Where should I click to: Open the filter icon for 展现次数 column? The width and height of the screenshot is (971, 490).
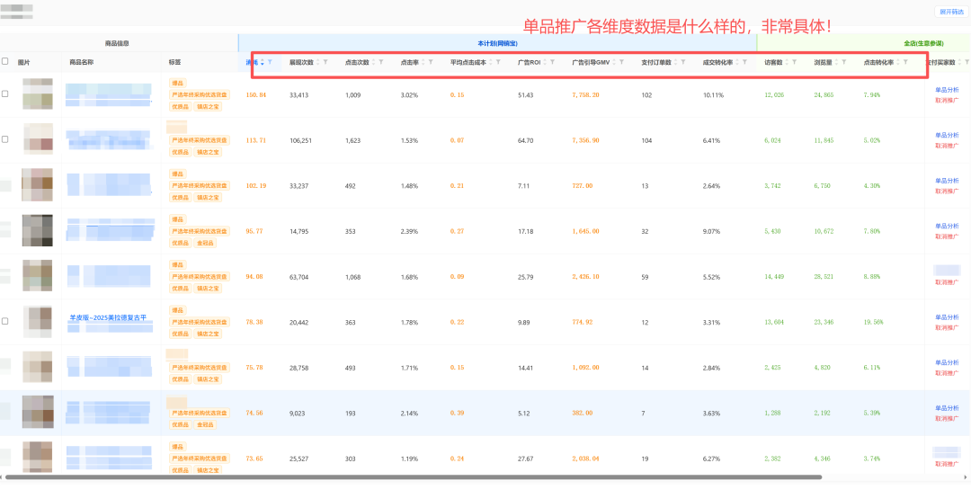325,62
